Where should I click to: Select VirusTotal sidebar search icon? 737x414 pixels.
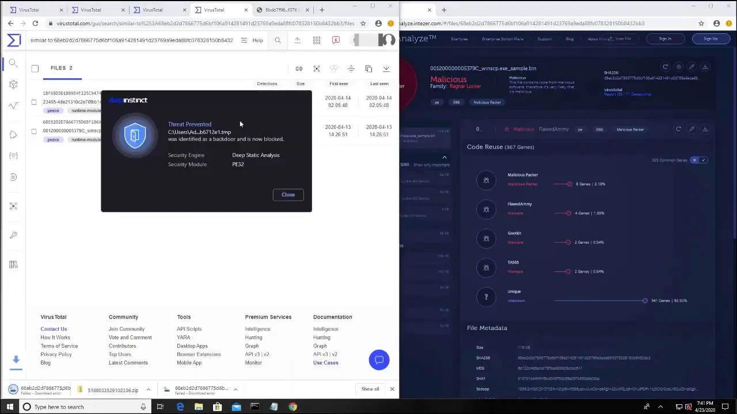pyautogui.click(x=13, y=63)
